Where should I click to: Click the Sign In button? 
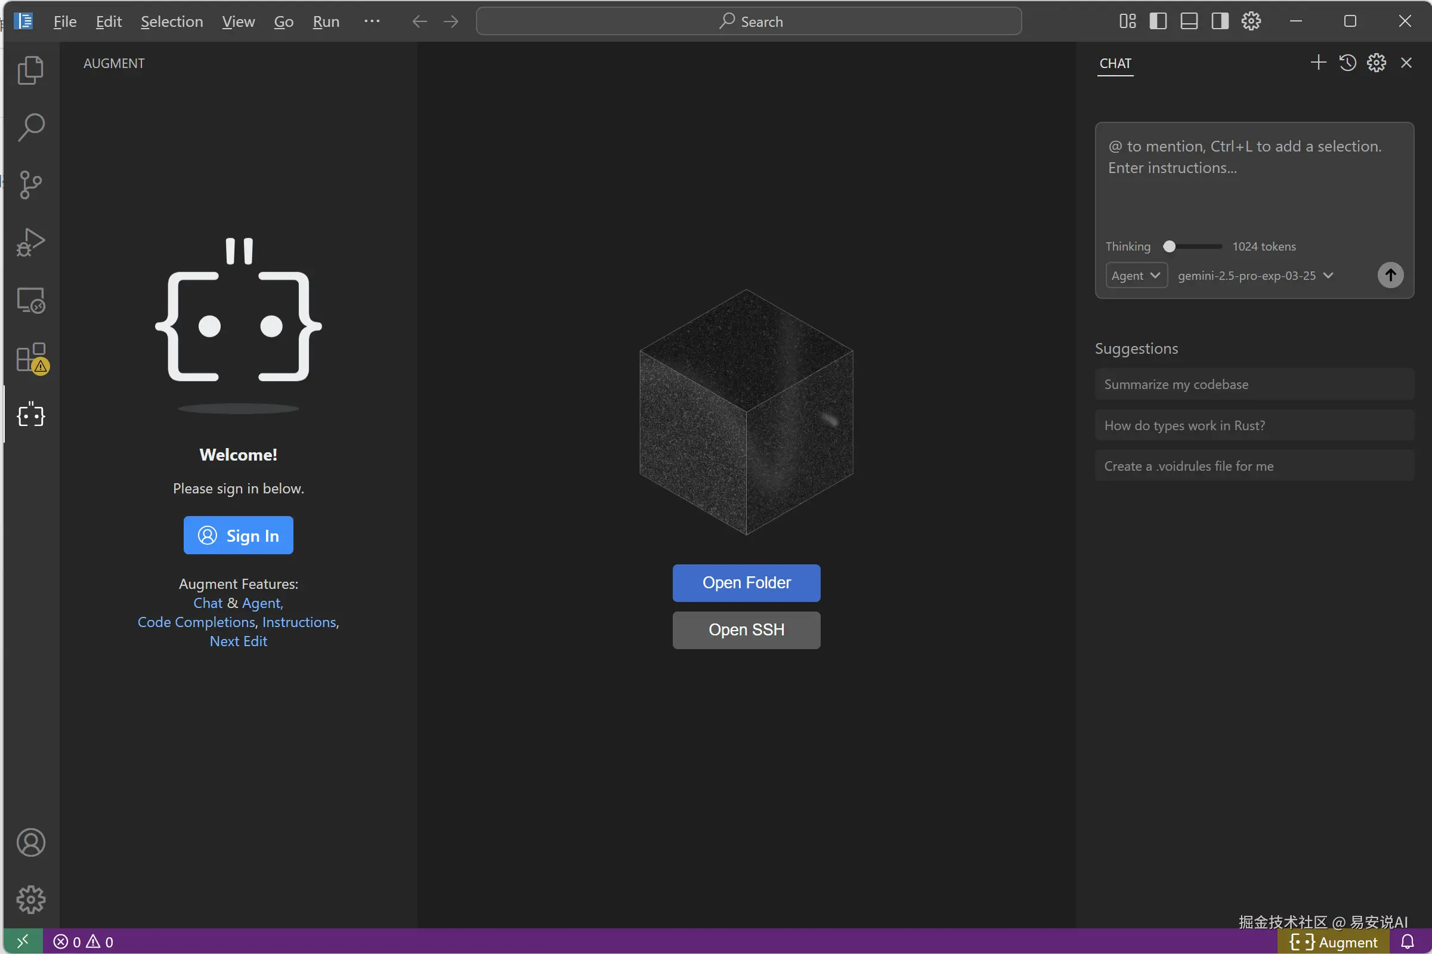pyautogui.click(x=239, y=535)
